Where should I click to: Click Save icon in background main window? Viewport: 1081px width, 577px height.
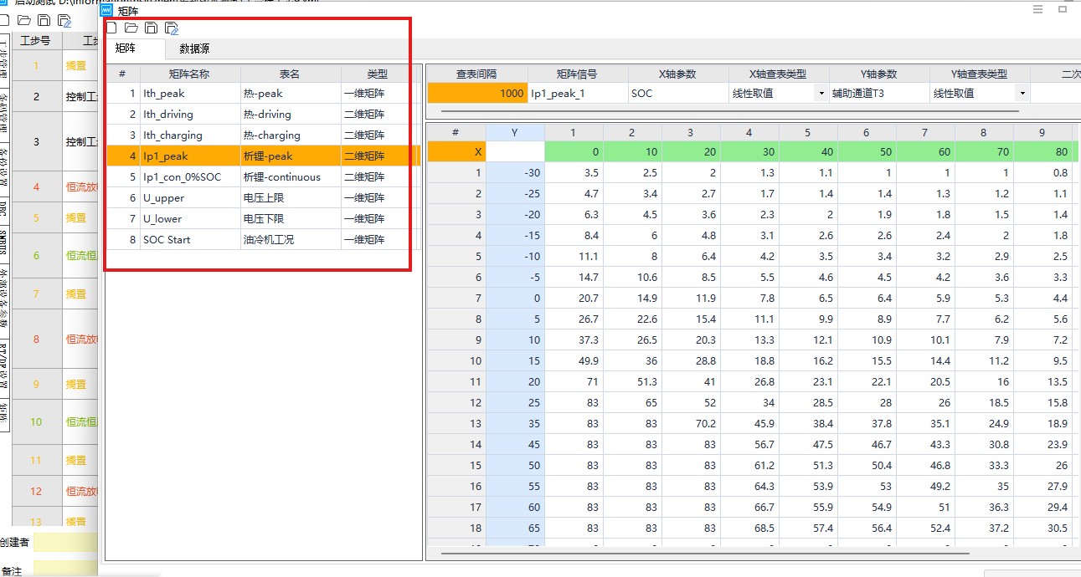(44, 20)
